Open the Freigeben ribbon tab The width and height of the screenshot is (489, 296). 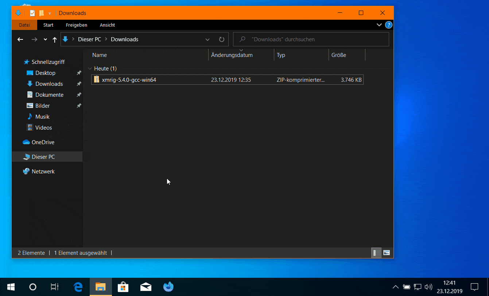77,25
